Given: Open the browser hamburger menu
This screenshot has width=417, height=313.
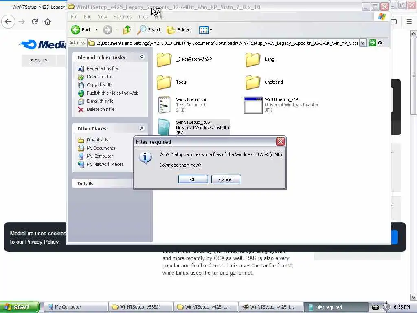Looking at the screenshot, I should coord(409,22).
